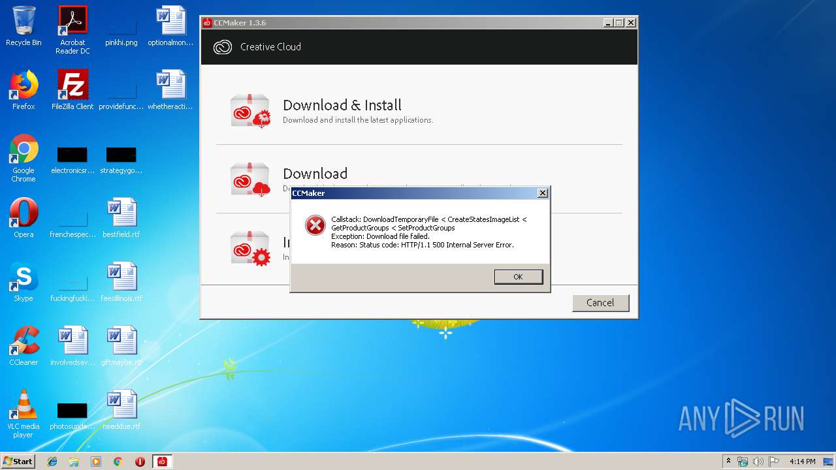Open the Recycle Bin desktop icon
Viewport: 836px width, 470px height.
pyautogui.click(x=24, y=27)
